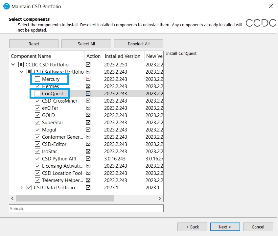Uncheck the SuperStar component
Screen dimensions: 278x236
(37, 123)
